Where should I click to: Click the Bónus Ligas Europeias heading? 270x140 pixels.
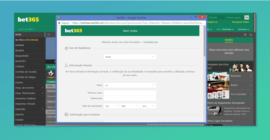(x=220, y=121)
